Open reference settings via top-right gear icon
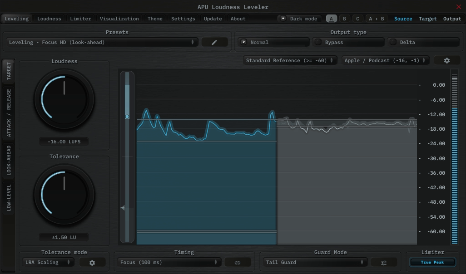 (x=447, y=60)
